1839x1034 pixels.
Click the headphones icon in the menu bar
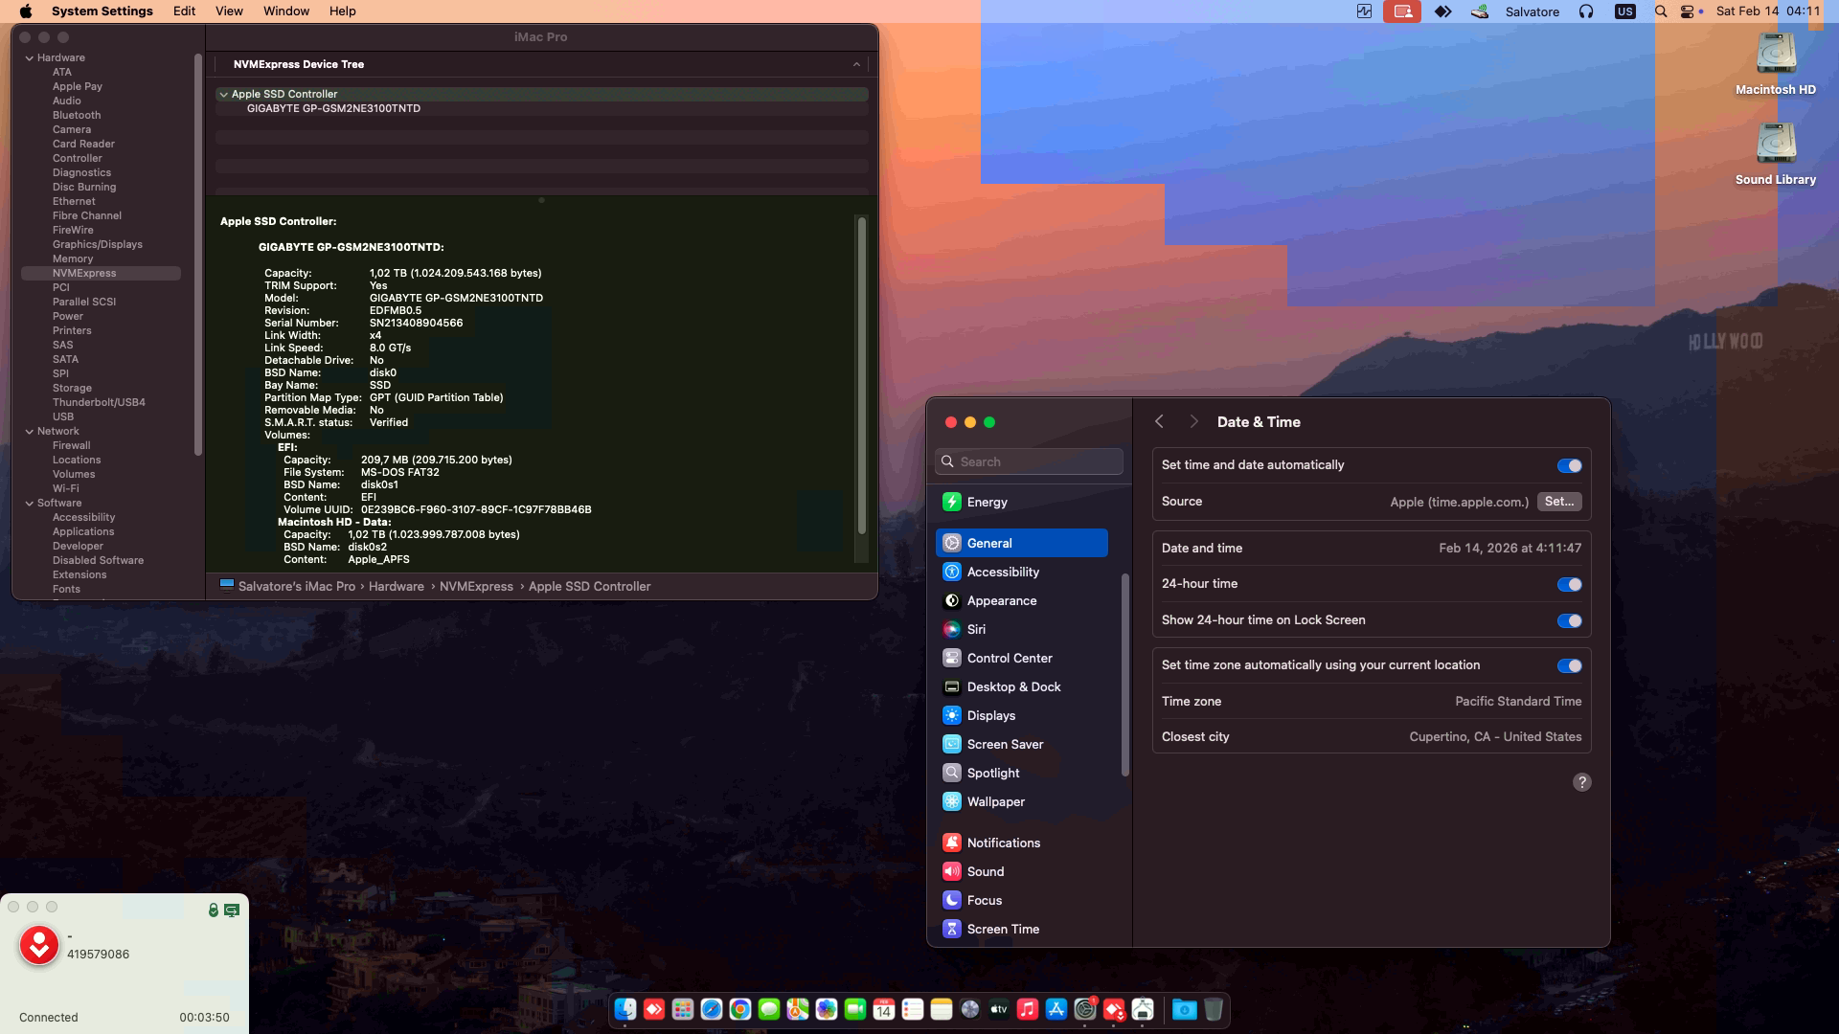pyautogui.click(x=1586, y=11)
